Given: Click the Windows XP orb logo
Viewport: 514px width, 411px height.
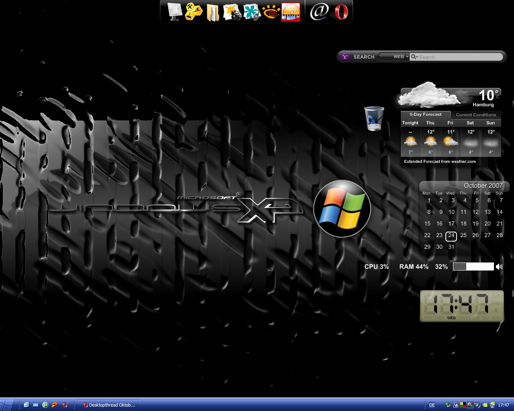Looking at the screenshot, I should tap(342, 209).
